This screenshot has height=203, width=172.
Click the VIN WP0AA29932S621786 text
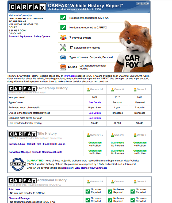pos(24,24)
